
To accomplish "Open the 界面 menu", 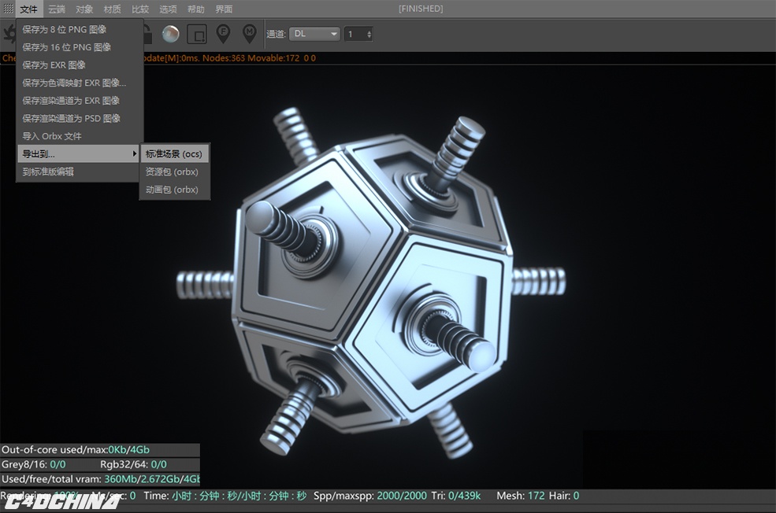I will (x=224, y=9).
